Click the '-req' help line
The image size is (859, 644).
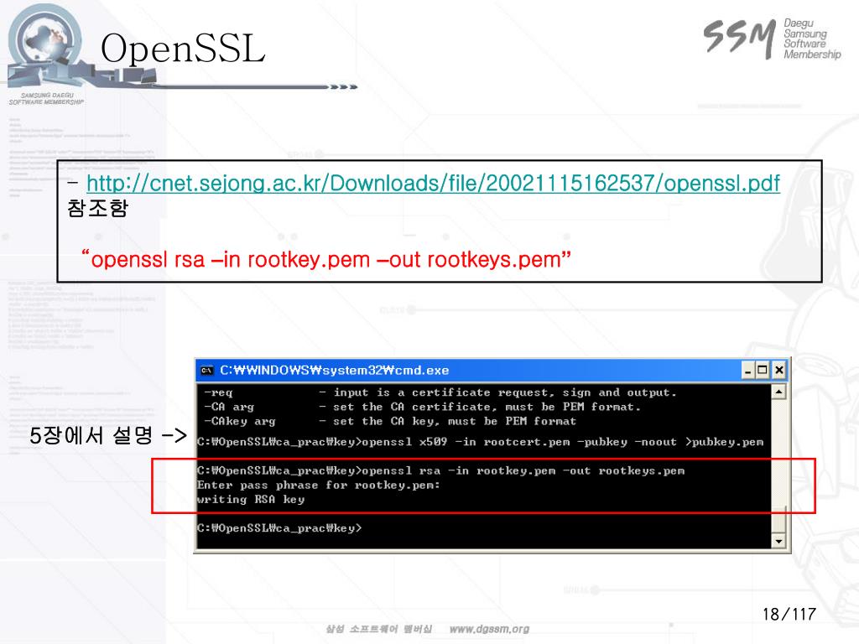coord(440,392)
